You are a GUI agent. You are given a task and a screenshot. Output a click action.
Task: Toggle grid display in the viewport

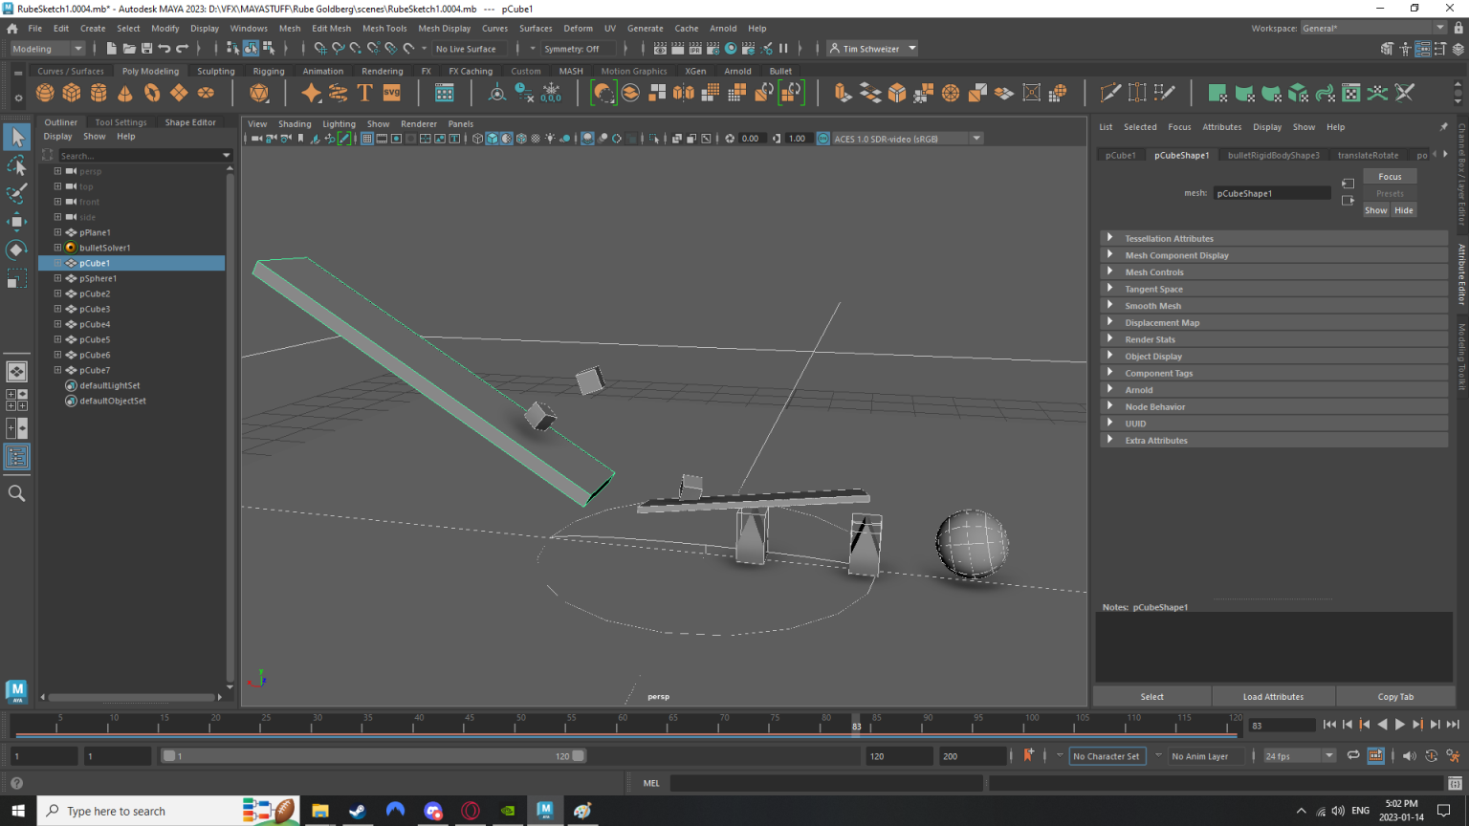click(x=366, y=138)
